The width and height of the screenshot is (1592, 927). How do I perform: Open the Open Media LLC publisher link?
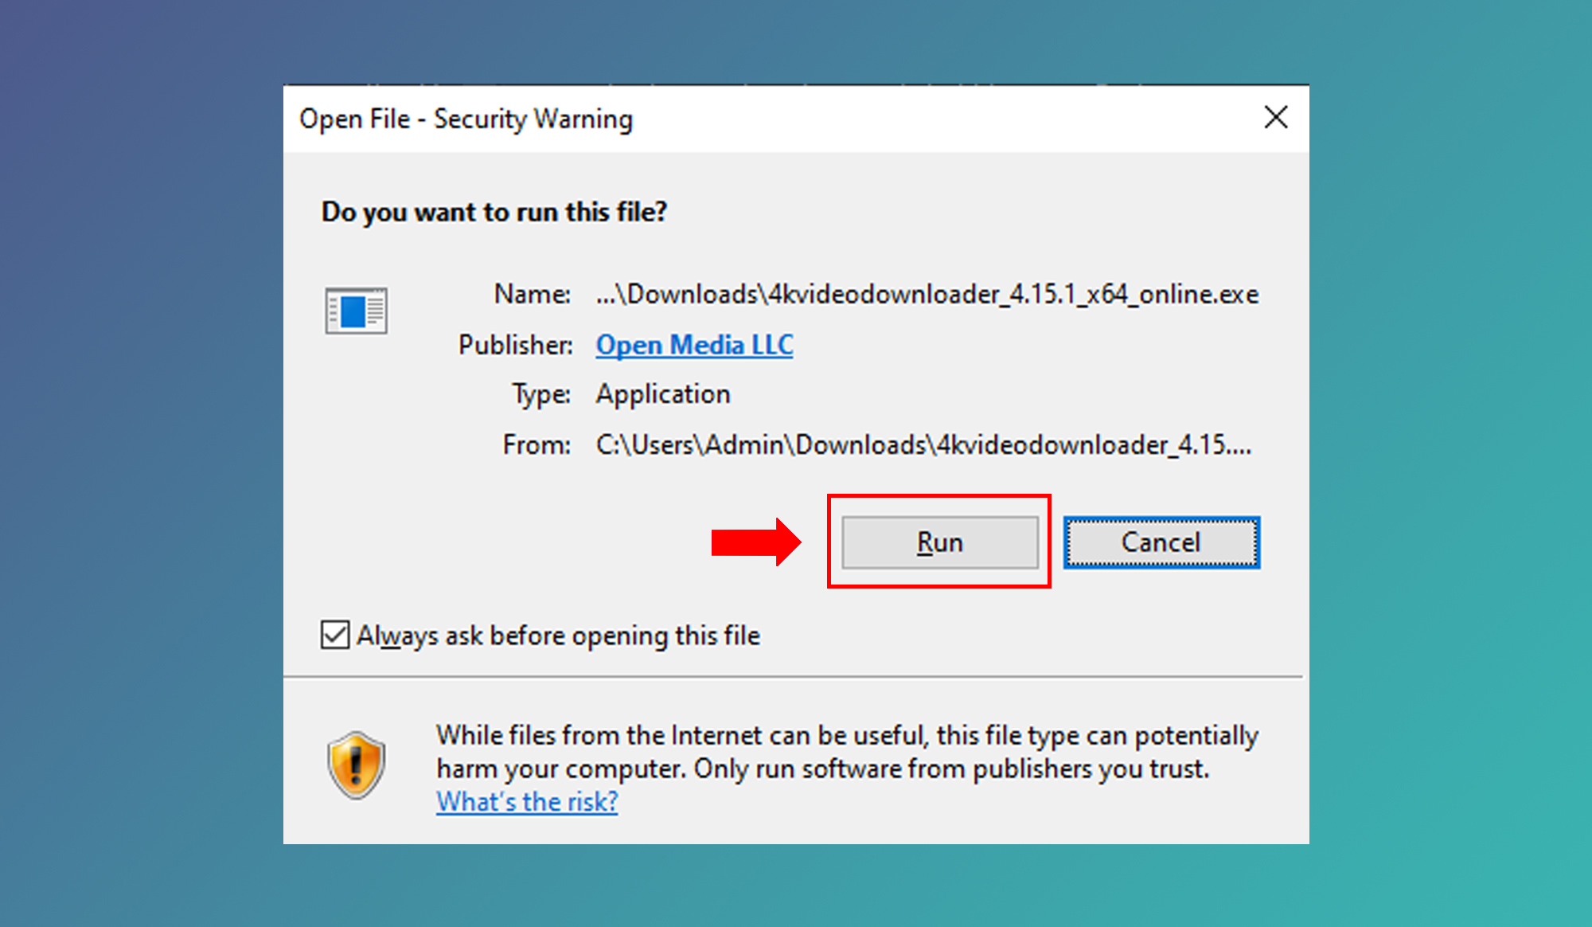pyautogui.click(x=694, y=345)
